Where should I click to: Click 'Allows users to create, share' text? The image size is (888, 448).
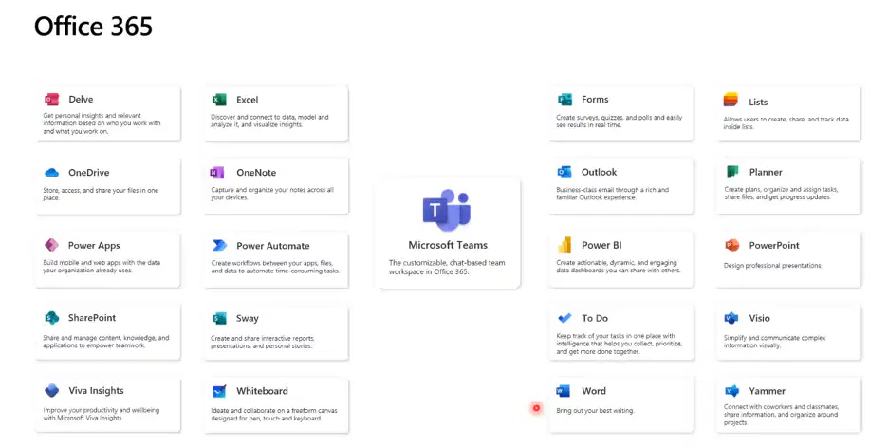tap(786, 122)
